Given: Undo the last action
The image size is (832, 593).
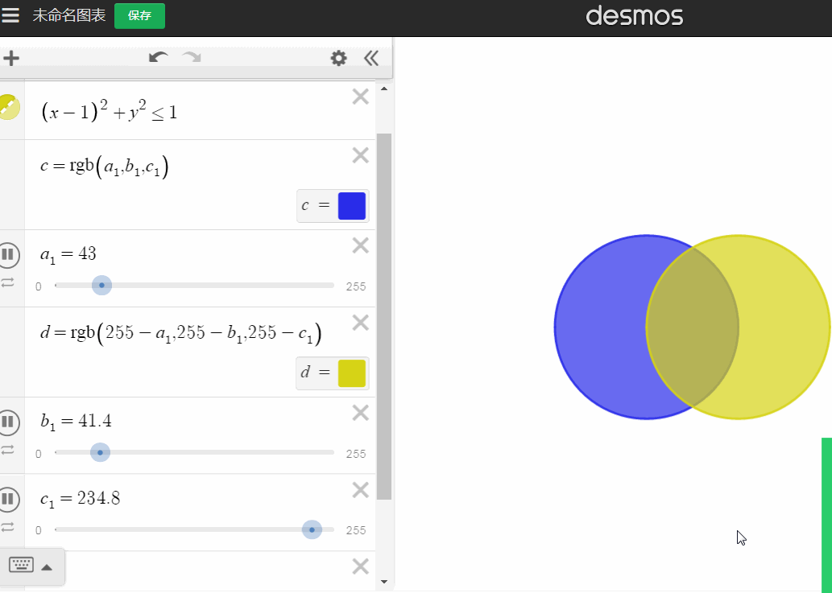Looking at the screenshot, I should [x=158, y=57].
